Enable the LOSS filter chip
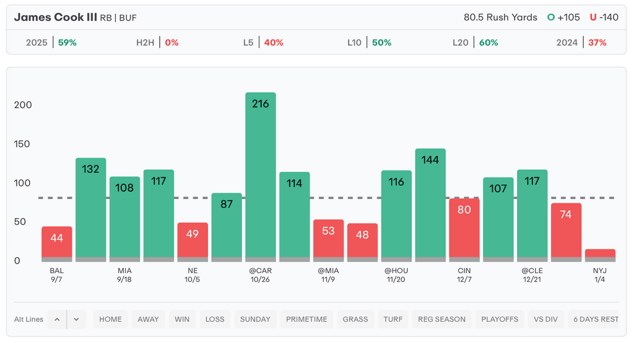This screenshot has width=634, height=343. tap(215, 320)
